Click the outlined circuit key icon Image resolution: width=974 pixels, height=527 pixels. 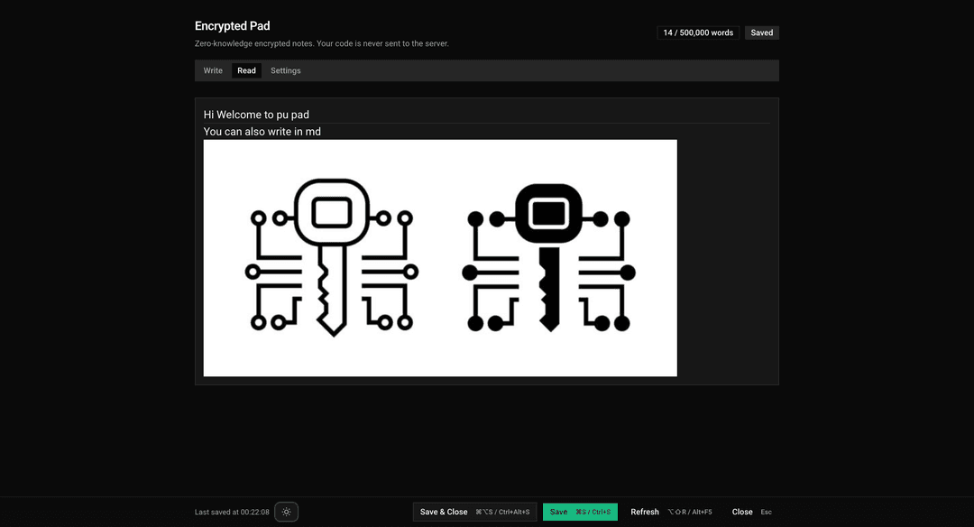pos(332,257)
